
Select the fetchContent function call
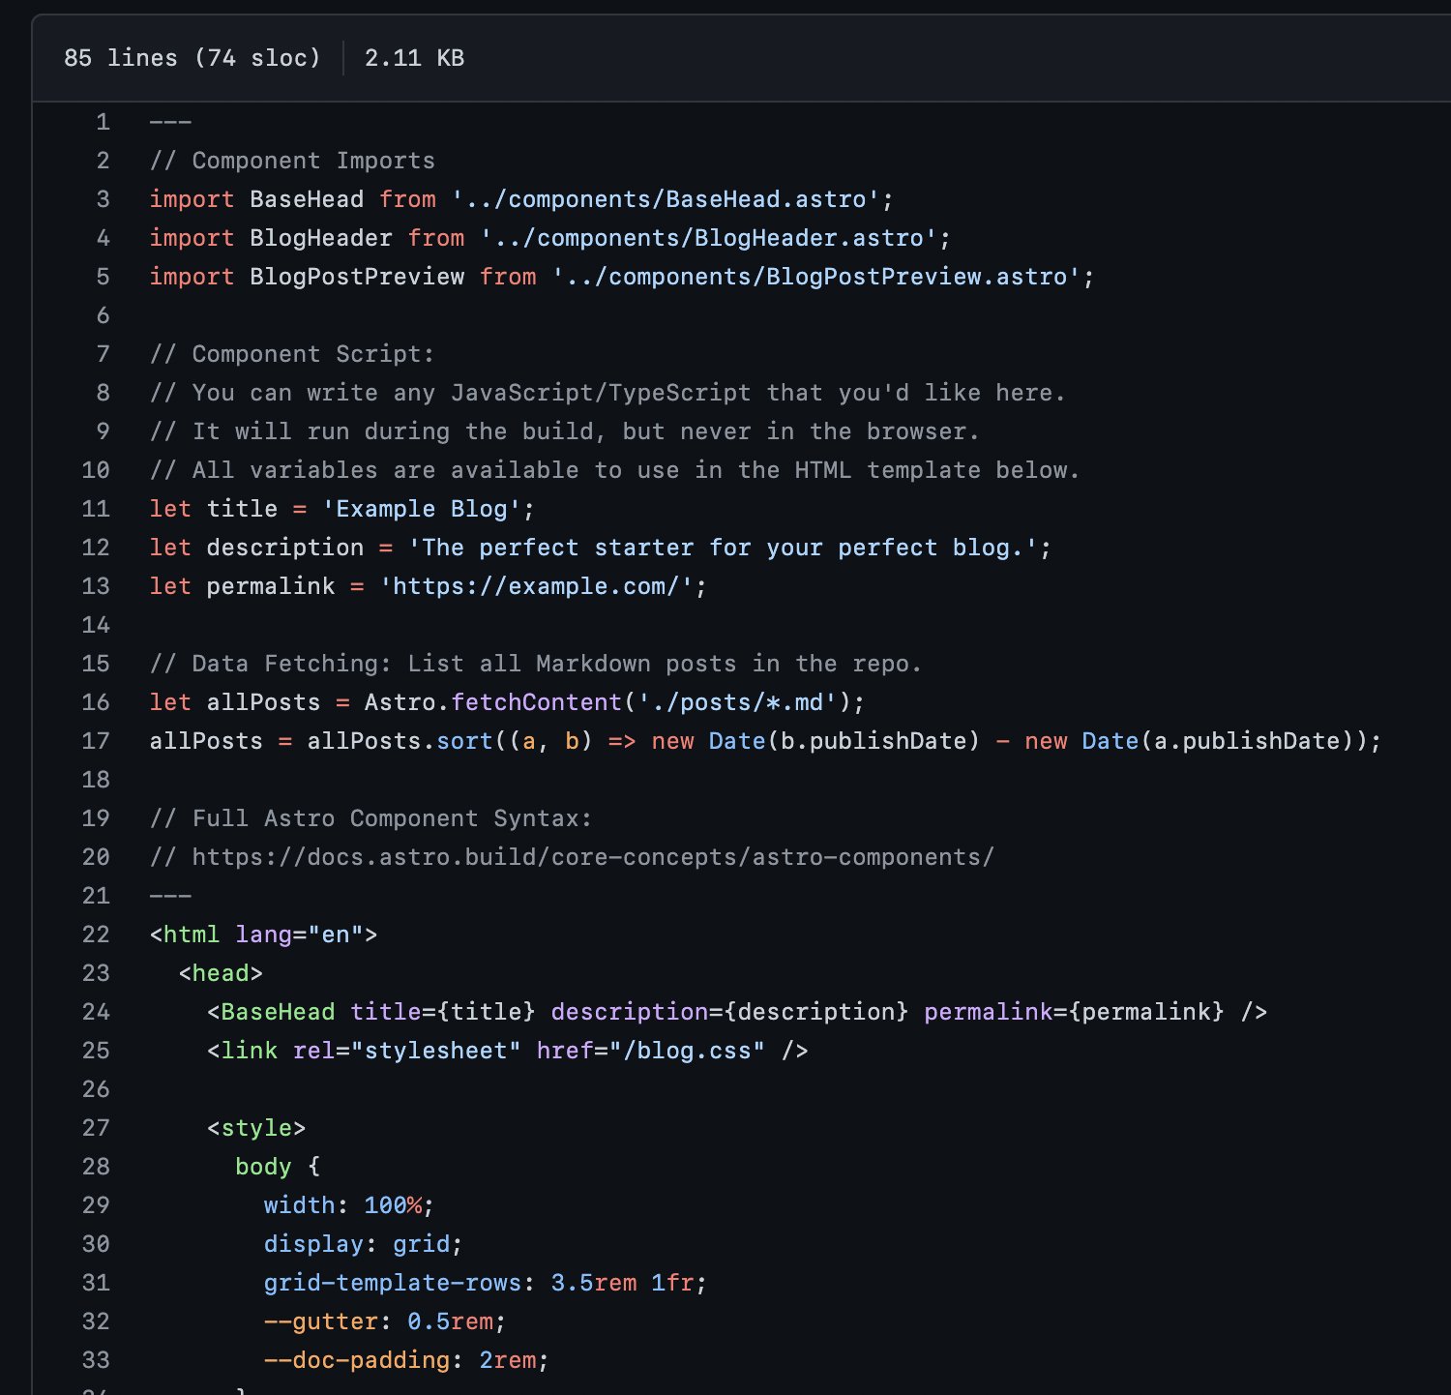click(x=536, y=702)
